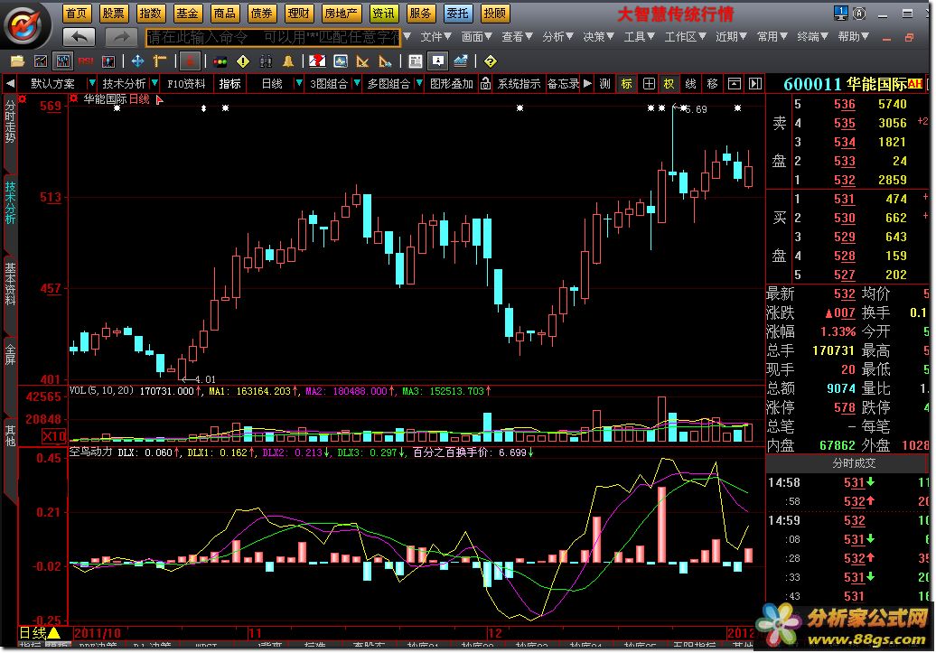Click the blue monitor screen icon
The height and width of the screenshot is (653, 936).
341,61
